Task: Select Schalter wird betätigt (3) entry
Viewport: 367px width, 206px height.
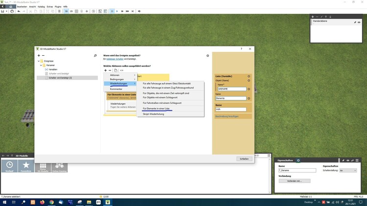Action: pos(67,78)
